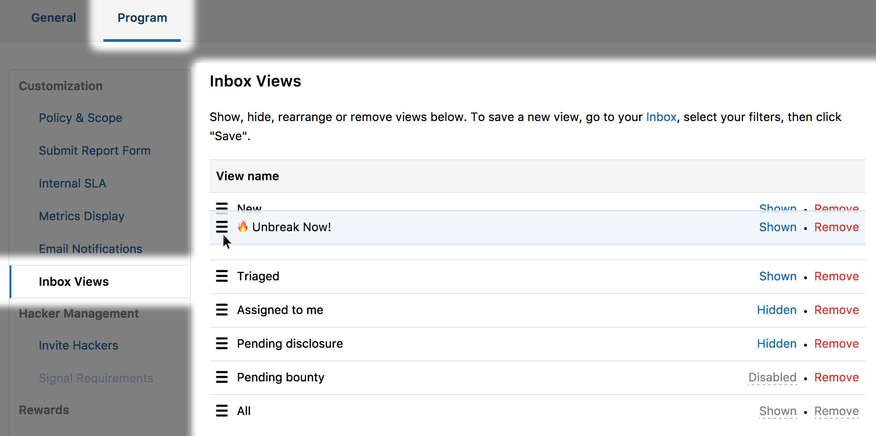
Task: Click drag handle icon beside Triaged view
Action: tap(222, 276)
